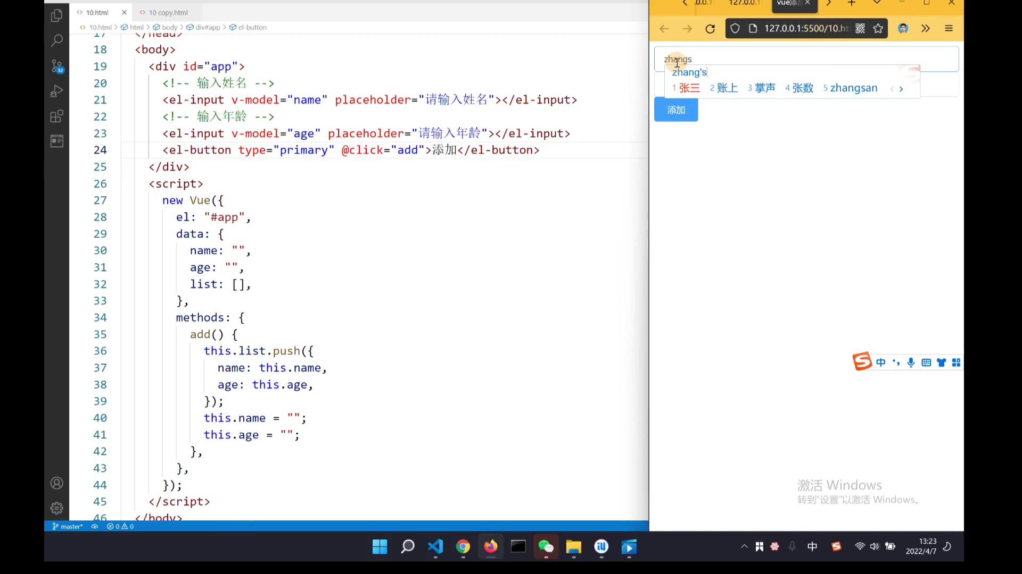Open the Sogou soft keyboard
This screenshot has width=1022, height=574.
926,362
